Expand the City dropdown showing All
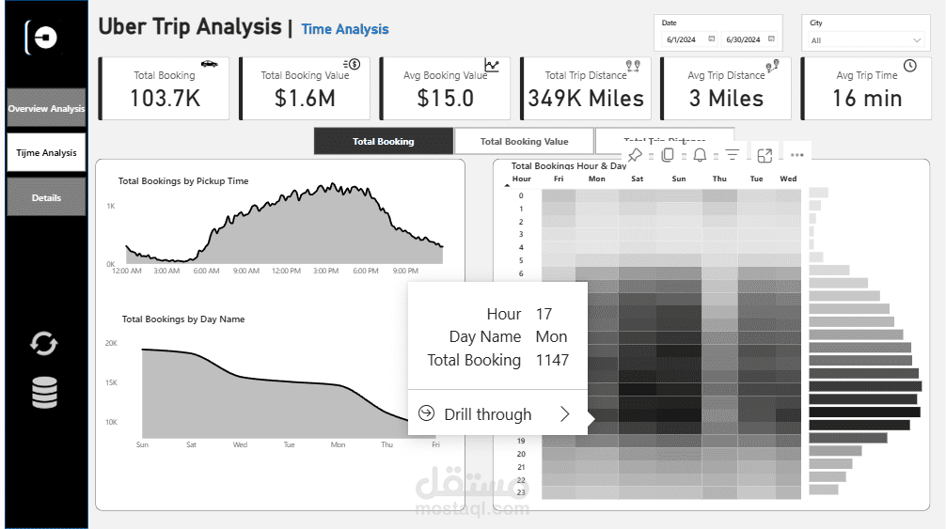 (x=866, y=39)
